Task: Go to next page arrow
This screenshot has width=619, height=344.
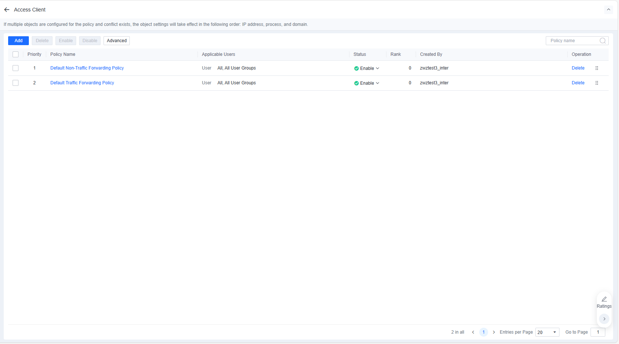Action: (x=494, y=332)
